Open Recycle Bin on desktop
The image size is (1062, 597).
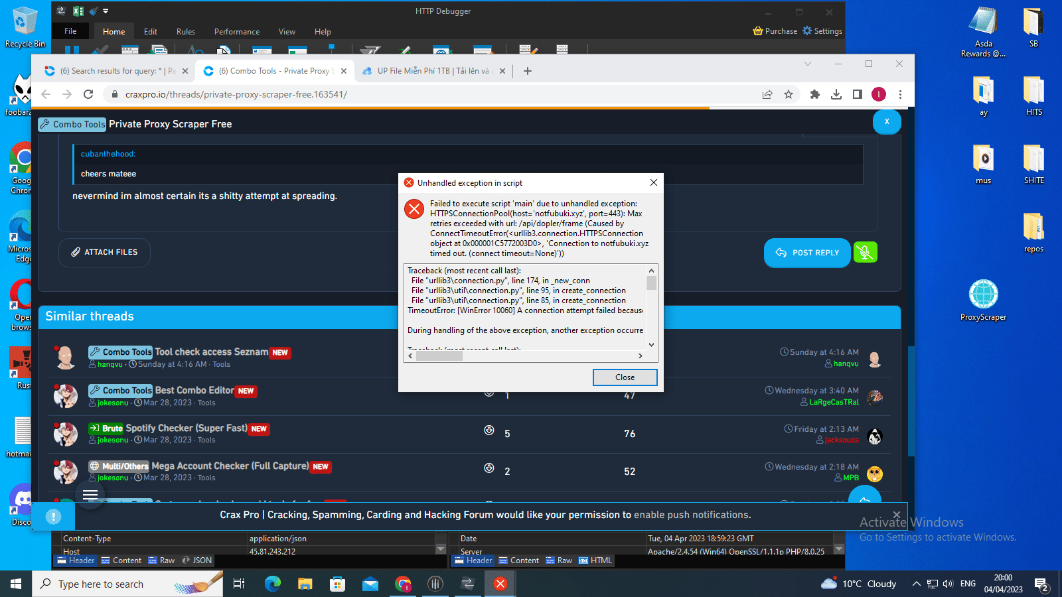pos(25,27)
